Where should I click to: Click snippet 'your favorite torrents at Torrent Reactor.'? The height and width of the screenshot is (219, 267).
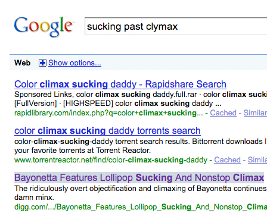point(82,151)
